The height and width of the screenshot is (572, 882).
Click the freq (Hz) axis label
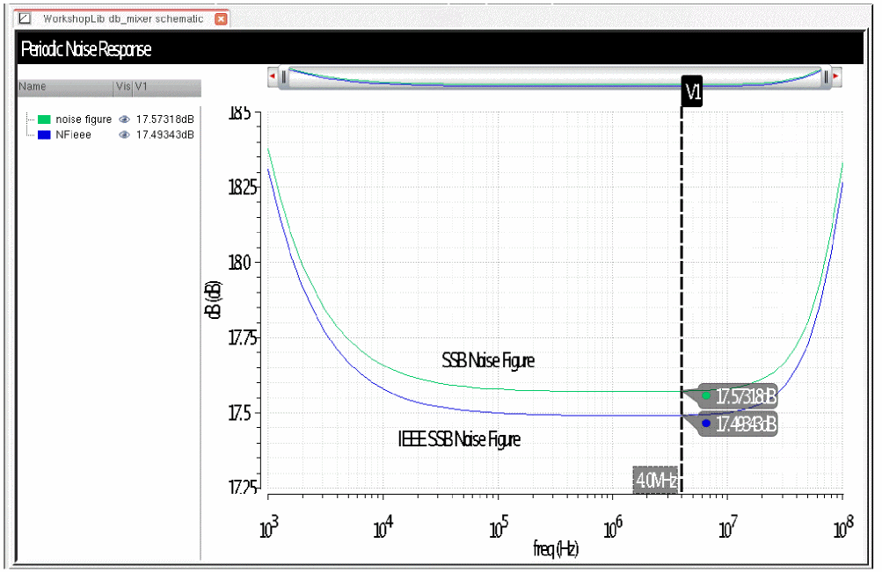point(556,548)
